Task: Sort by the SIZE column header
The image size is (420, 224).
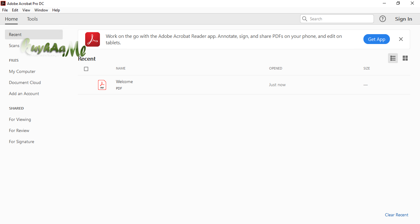Action: pyautogui.click(x=367, y=68)
